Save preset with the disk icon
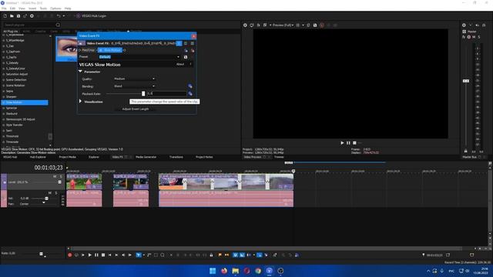Screen dimensions: 493x277 coord(186,57)
